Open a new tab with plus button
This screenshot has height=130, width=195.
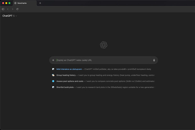40,3
